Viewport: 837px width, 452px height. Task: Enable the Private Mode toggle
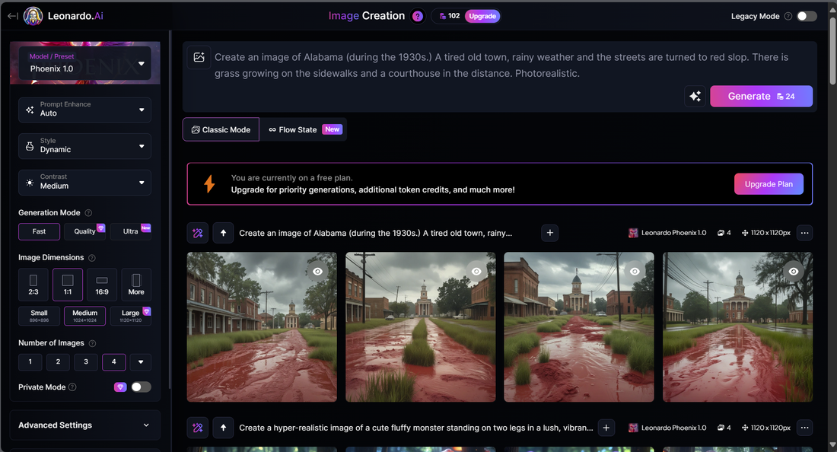point(141,387)
